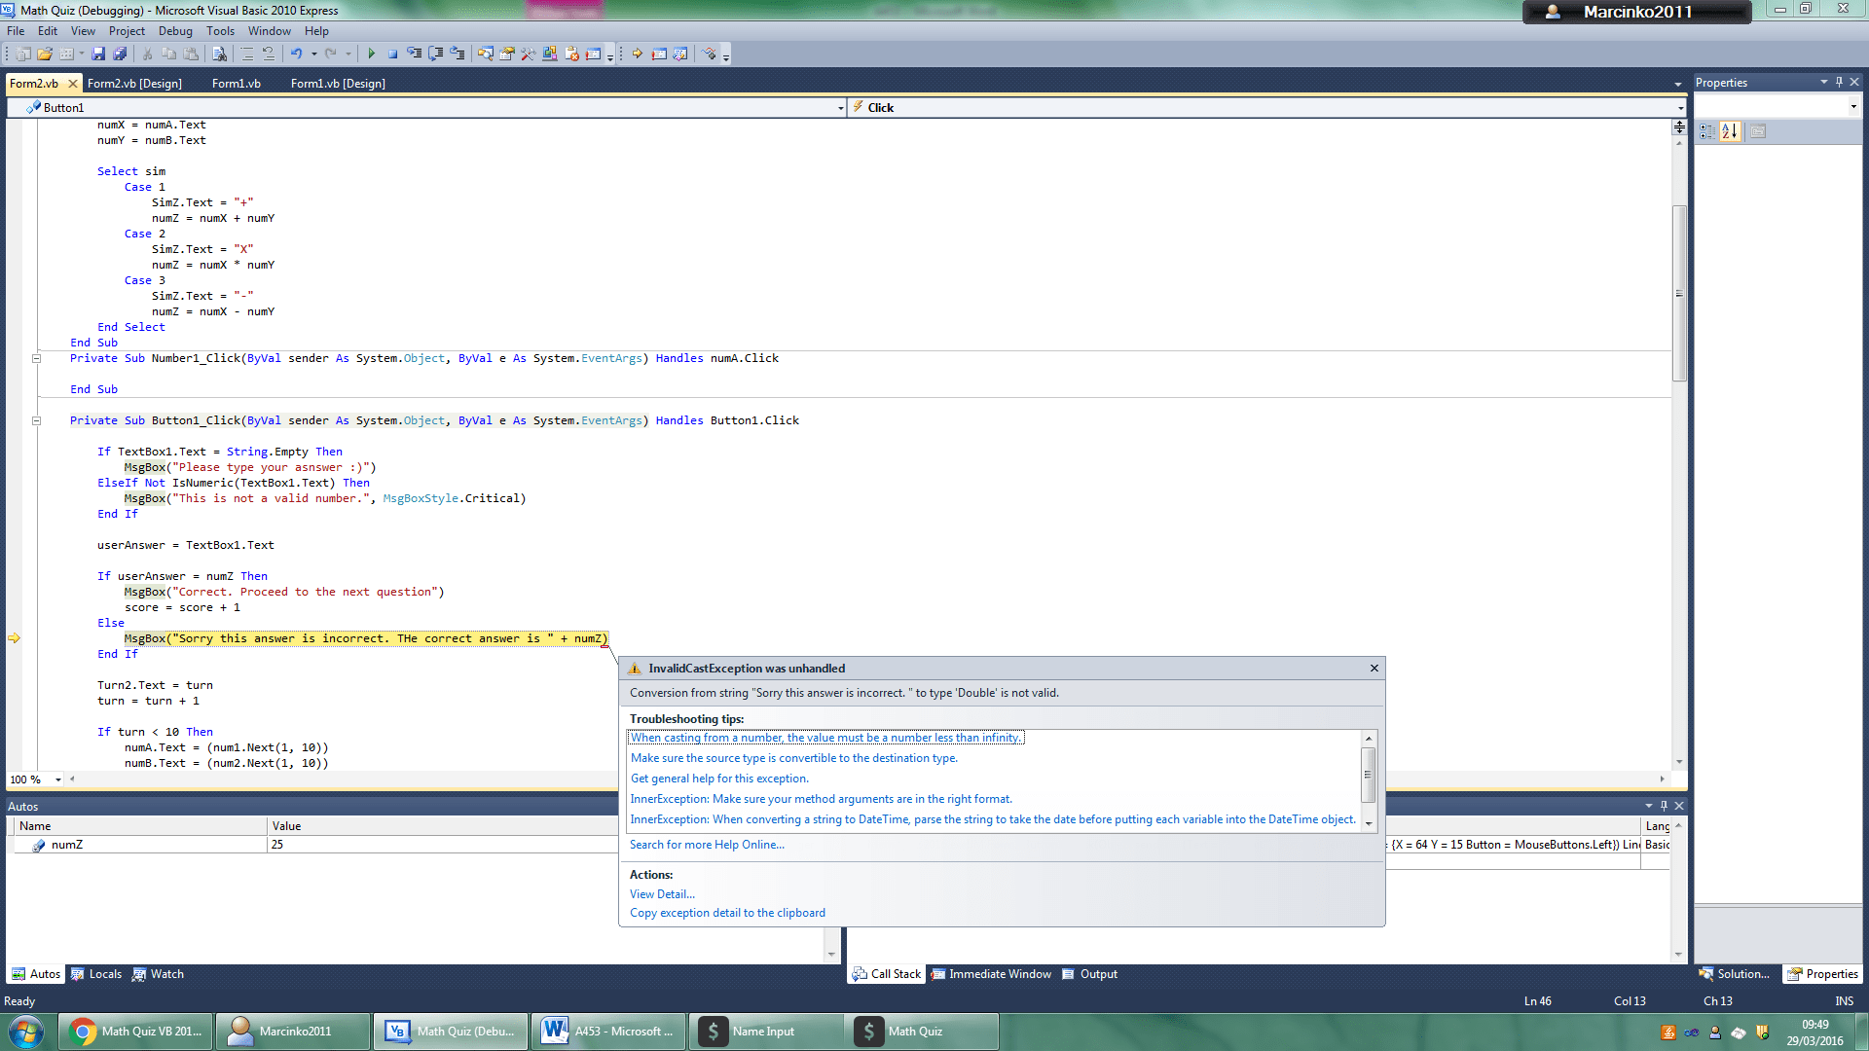The height and width of the screenshot is (1051, 1869).
Task: Click the View Detail... link
Action: [x=662, y=894]
